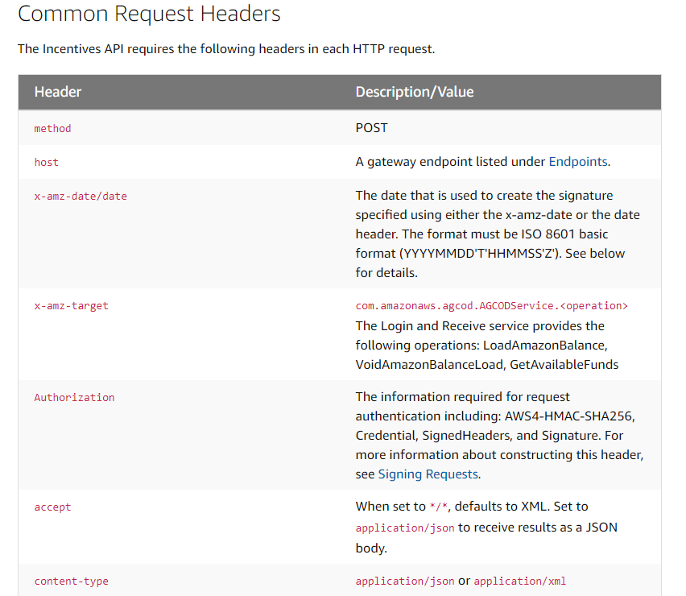This screenshot has width=686, height=596.
Task: Click the Header column title
Action: pos(58,92)
